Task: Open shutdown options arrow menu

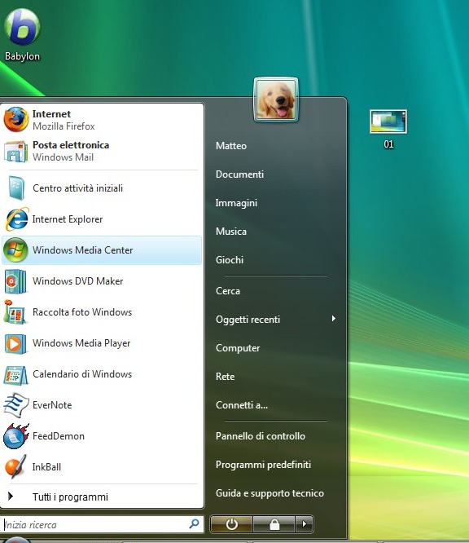Action: click(305, 524)
